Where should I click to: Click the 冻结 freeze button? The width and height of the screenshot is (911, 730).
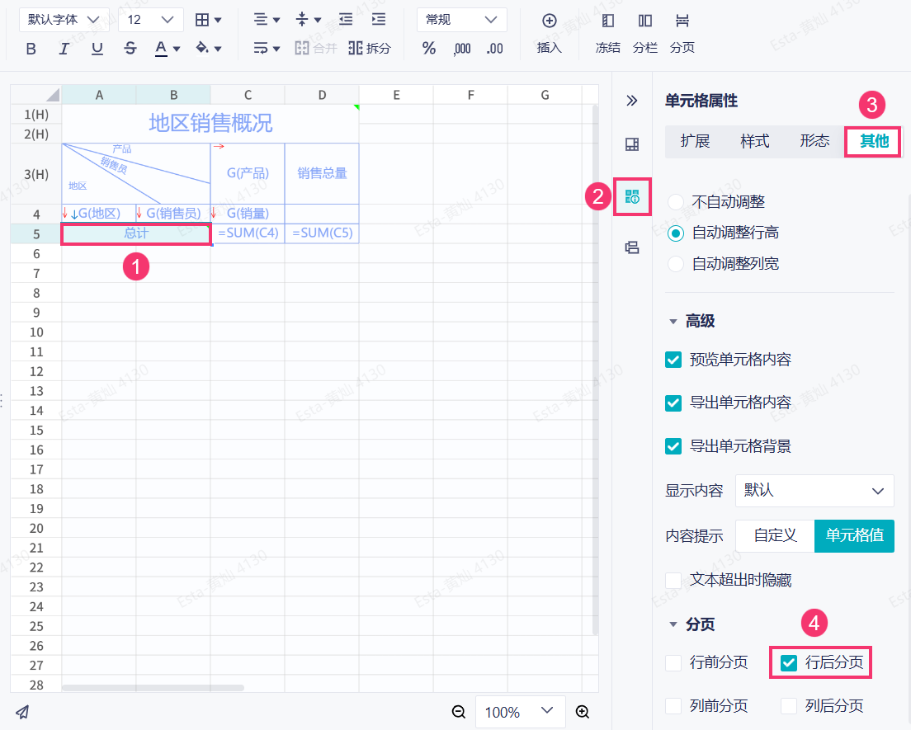607,34
